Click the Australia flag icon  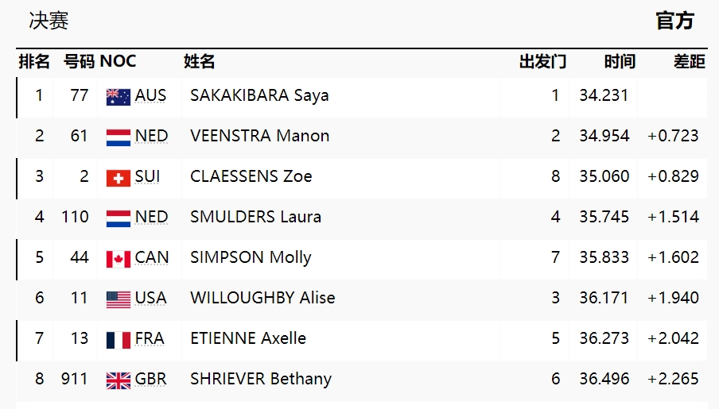click(118, 97)
